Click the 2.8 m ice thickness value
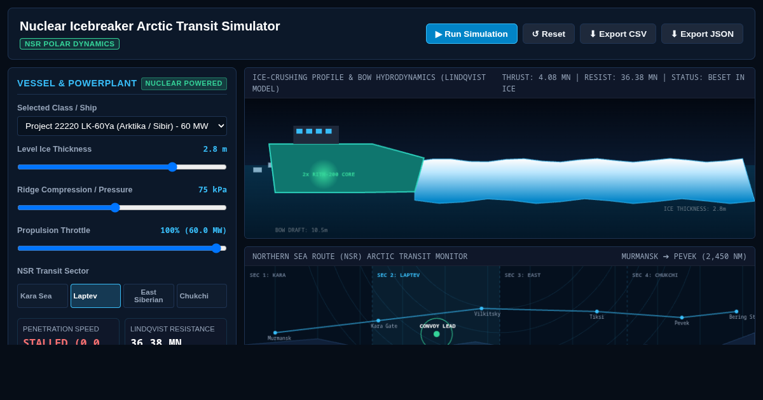Viewport: 763px width, 400px height. [215, 149]
